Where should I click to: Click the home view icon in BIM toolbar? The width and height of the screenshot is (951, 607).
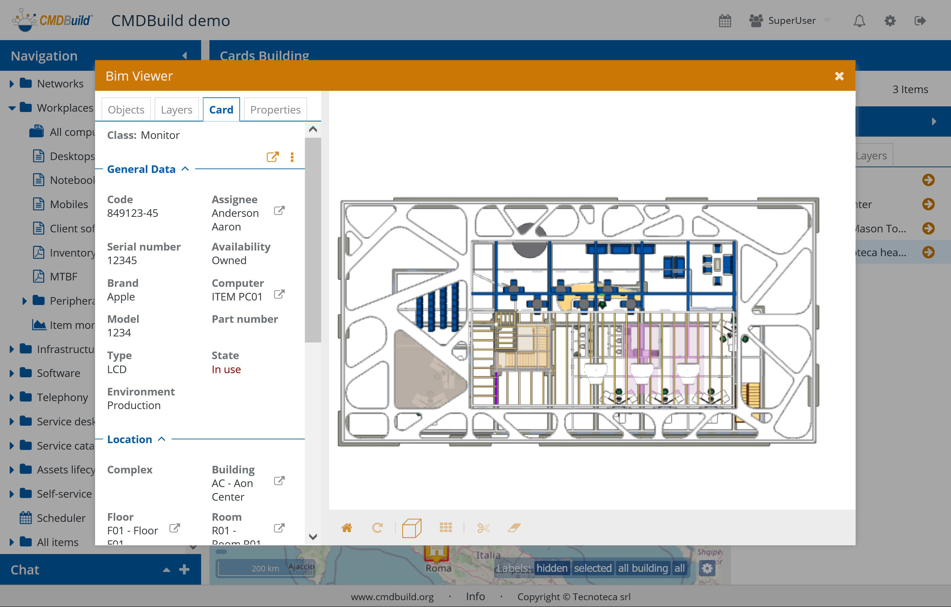coord(347,528)
